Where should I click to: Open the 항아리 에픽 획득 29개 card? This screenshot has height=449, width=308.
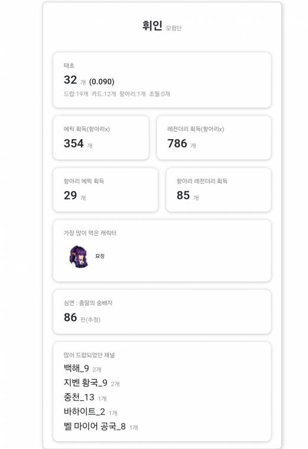coord(105,190)
